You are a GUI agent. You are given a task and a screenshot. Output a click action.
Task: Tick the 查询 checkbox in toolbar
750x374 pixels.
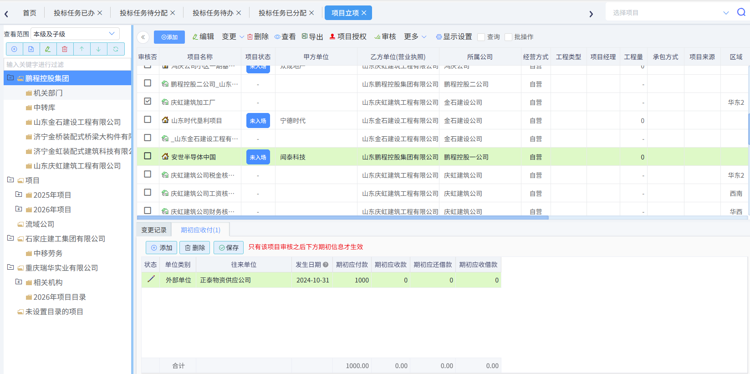point(481,37)
